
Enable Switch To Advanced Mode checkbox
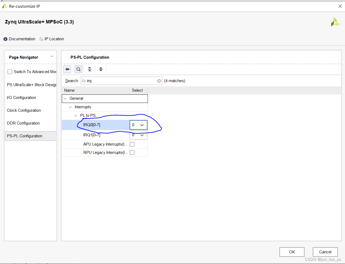tap(10, 72)
